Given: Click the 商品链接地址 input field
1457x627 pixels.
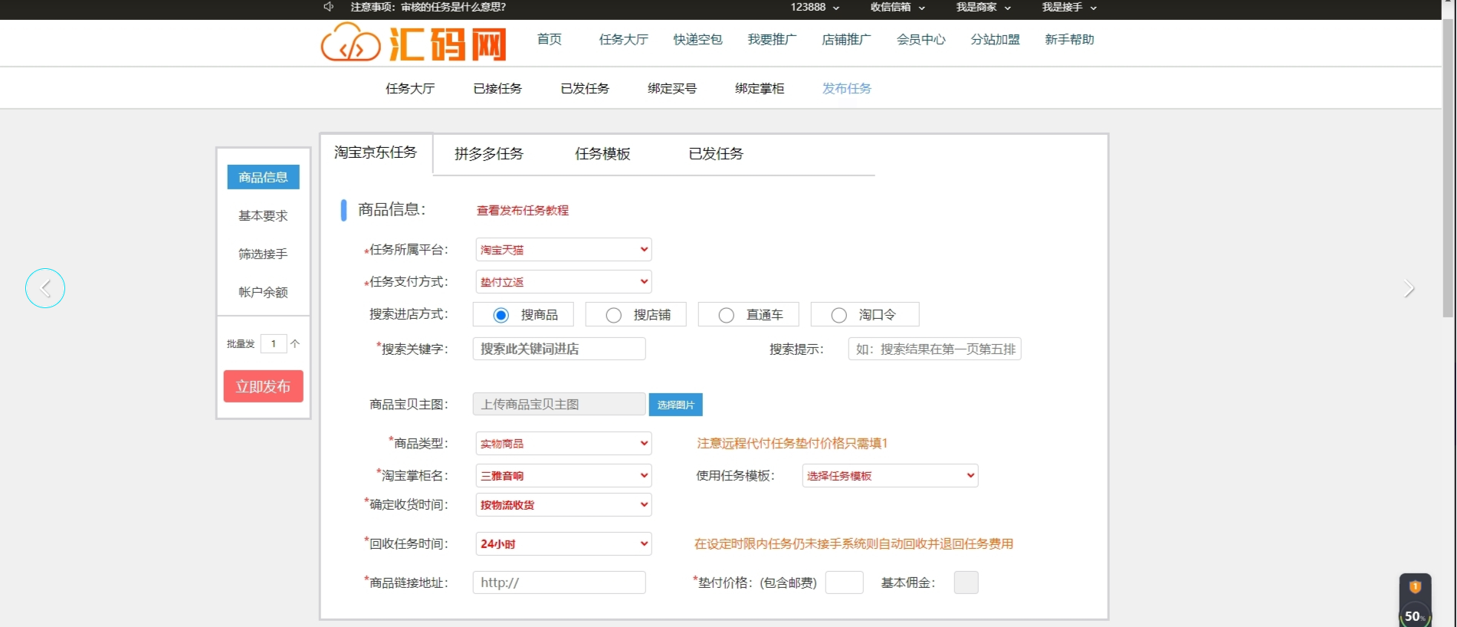Looking at the screenshot, I should (559, 583).
